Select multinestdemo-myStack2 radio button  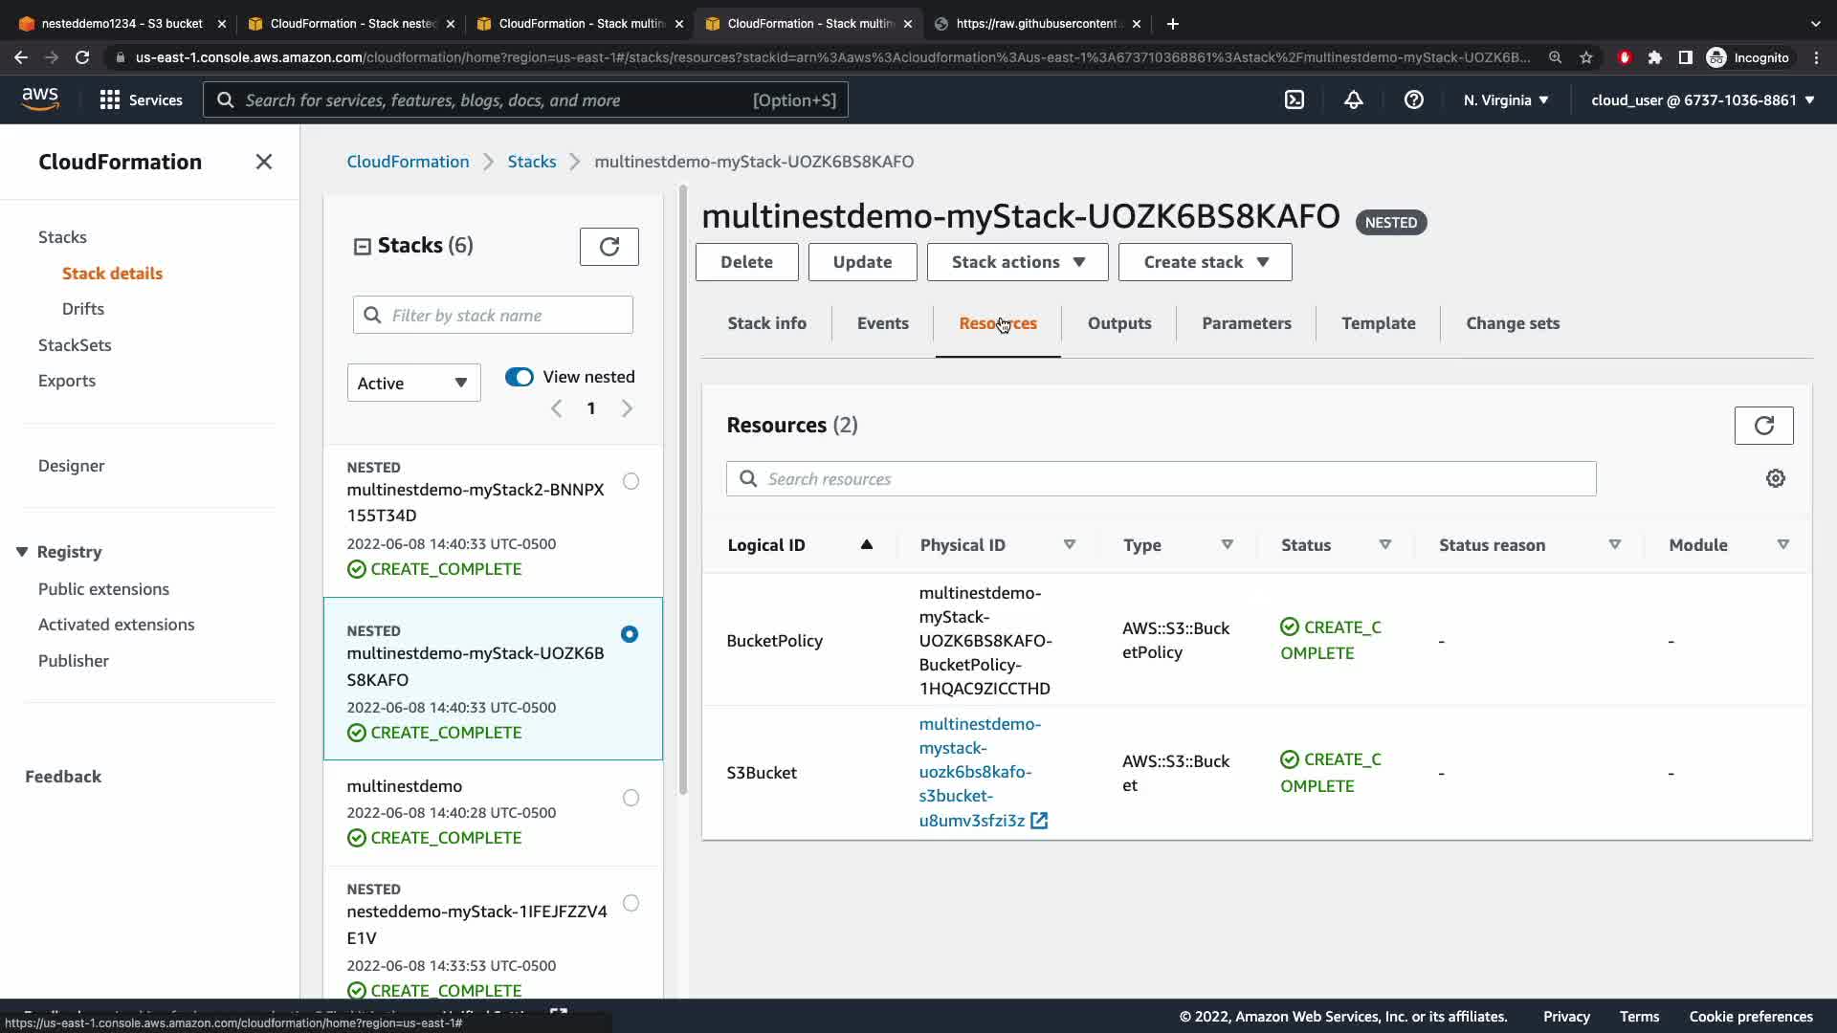631,481
